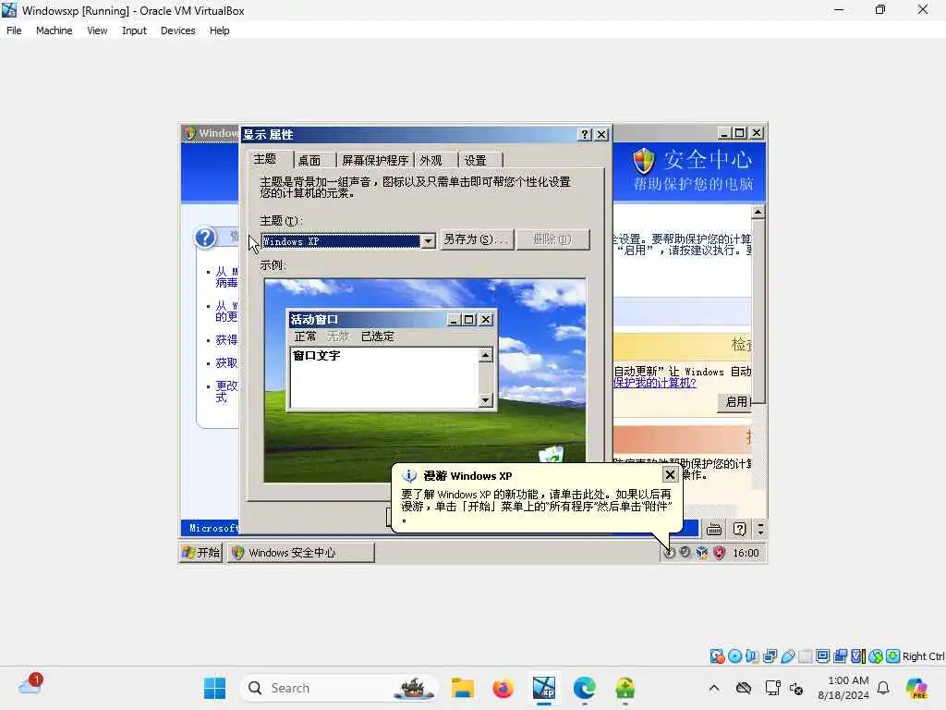Open Firefox from the Windows taskbar

tap(503, 688)
